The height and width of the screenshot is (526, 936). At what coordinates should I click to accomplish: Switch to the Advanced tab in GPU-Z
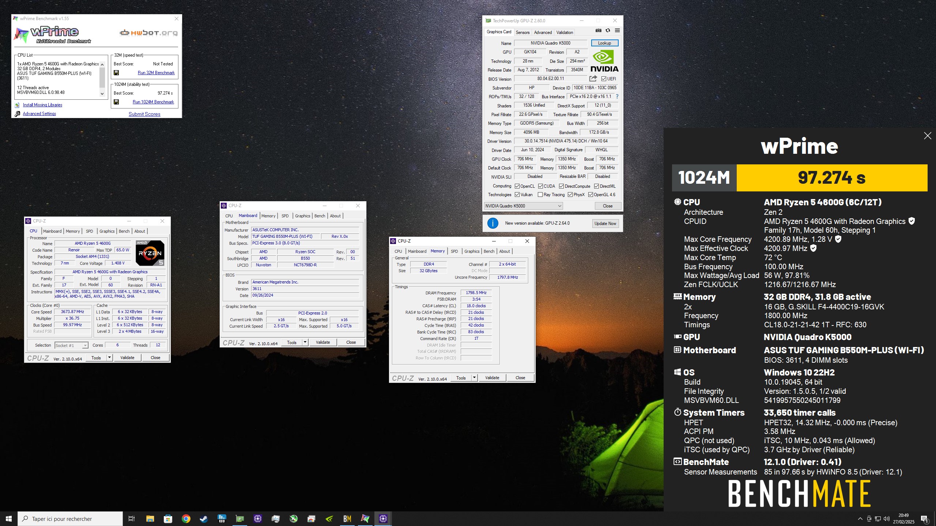543,33
